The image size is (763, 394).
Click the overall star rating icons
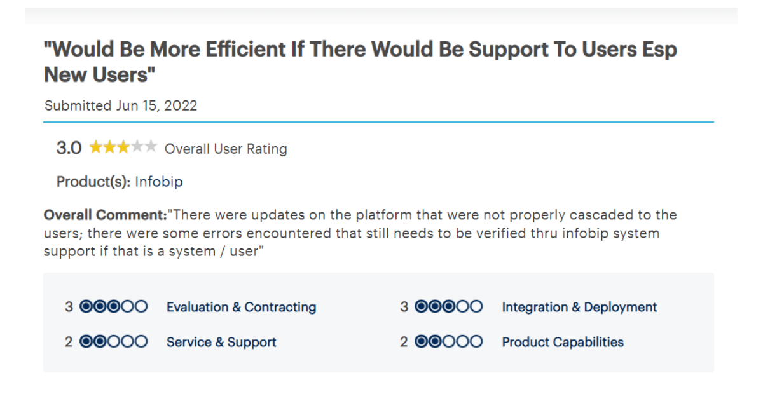pos(123,148)
